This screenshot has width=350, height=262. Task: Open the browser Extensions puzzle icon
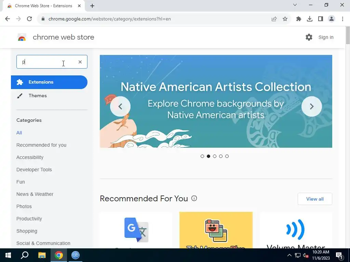pos(299,19)
